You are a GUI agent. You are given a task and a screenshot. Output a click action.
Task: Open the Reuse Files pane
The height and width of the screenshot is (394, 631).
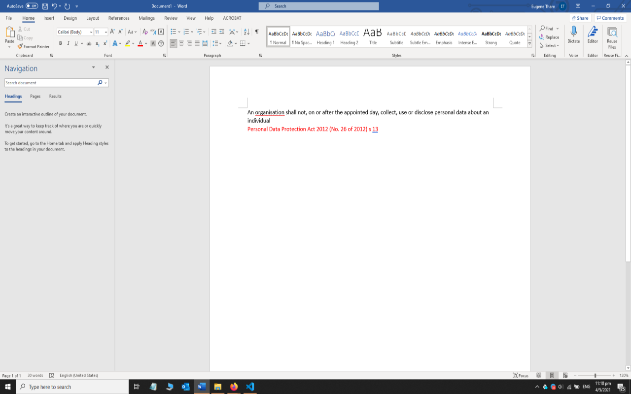click(x=612, y=37)
